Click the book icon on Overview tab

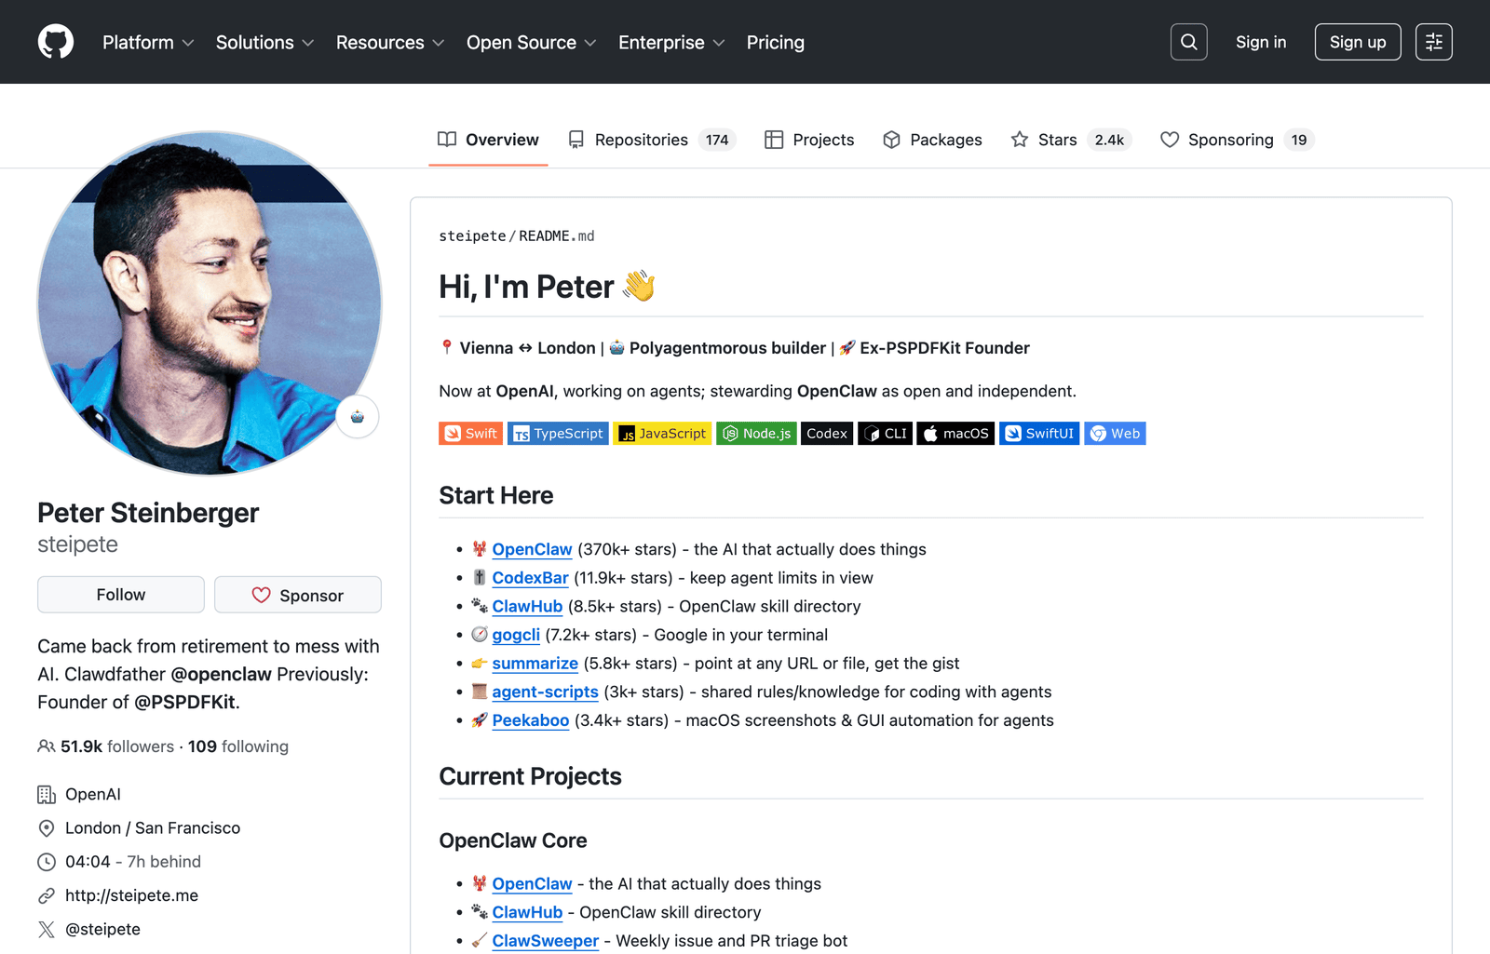tap(447, 140)
